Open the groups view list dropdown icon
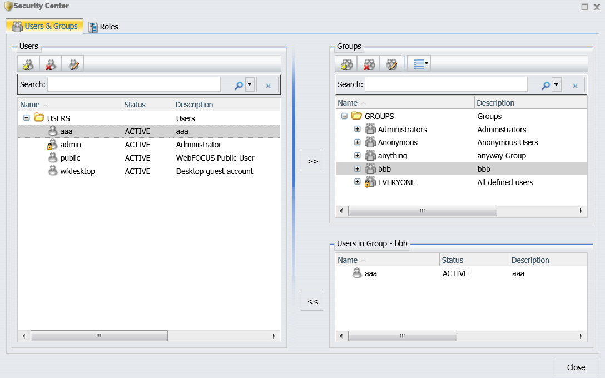 pyautogui.click(x=420, y=64)
